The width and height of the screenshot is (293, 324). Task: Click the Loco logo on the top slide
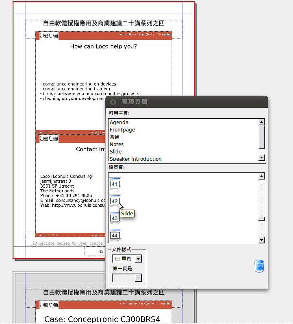(x=49, y=36)
